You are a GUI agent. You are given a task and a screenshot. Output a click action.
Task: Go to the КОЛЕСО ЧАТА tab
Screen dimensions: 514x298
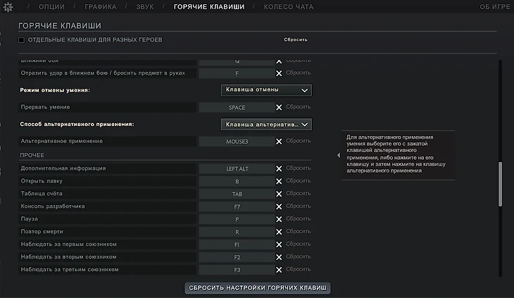pos(288,6)
